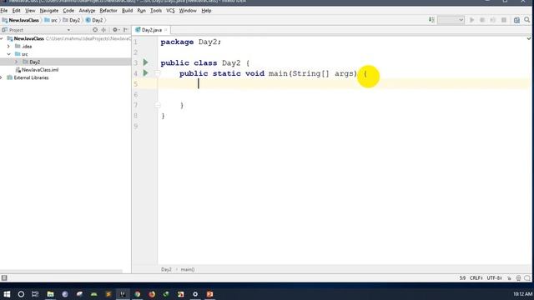
Task: Change UTF-8 file encoding in status bar
Action: point(494,277)
